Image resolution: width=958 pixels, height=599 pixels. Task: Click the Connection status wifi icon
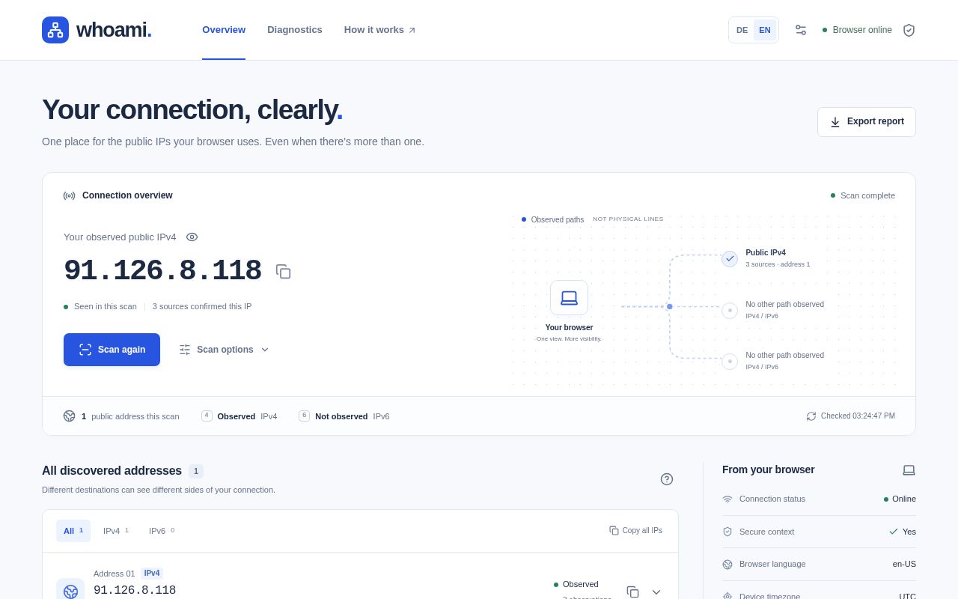tap(727, 499)
